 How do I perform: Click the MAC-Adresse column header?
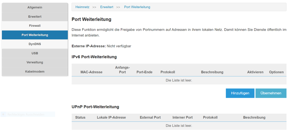[x=92, y=72]
